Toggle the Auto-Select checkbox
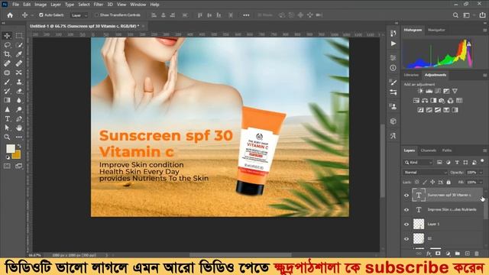 [40, 15]
